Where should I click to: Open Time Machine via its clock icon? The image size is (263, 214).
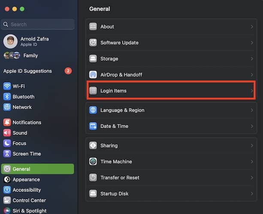93,162
